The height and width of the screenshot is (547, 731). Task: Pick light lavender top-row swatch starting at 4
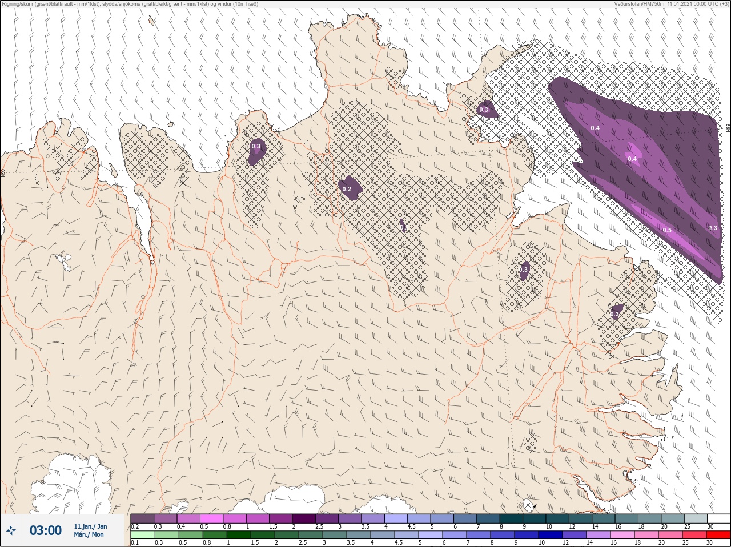pyautogui.click(x=396, y=518)
